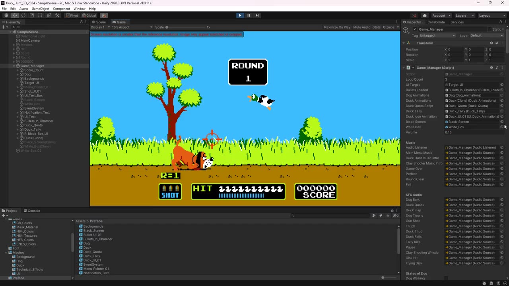Viewport: 509px width, 286px height.
Task: Toggle Stats overlay in Game view
Action: pos(376,27)
